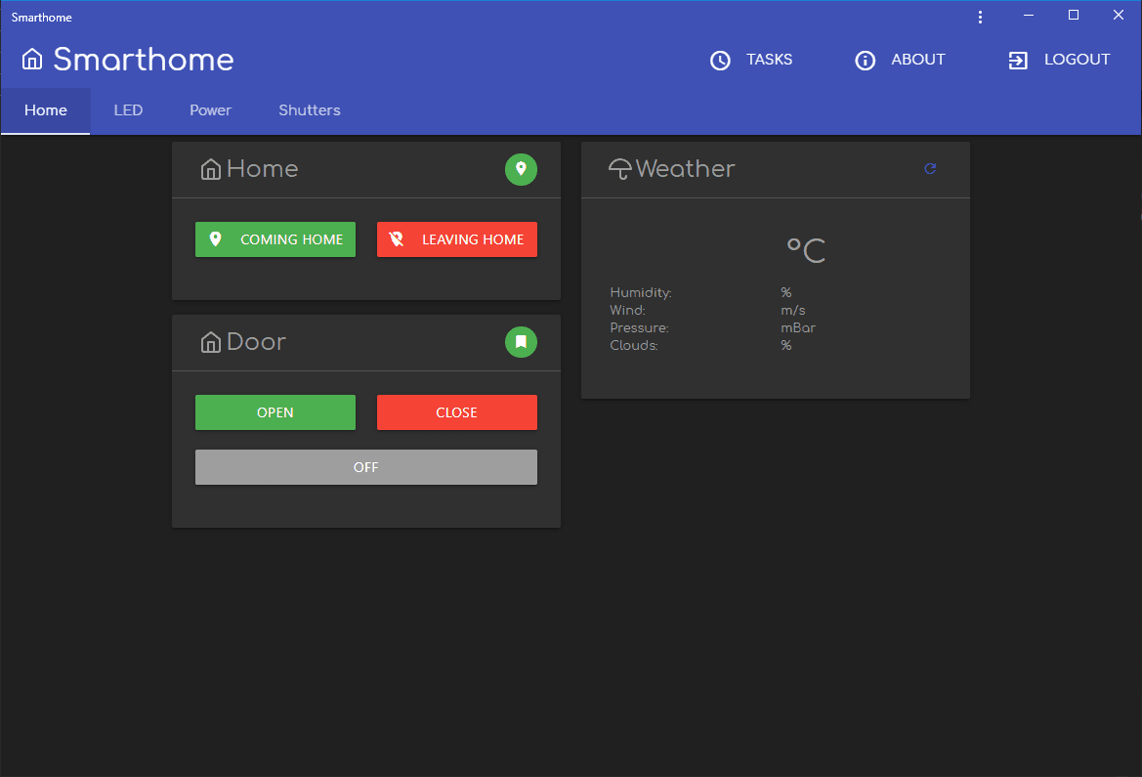
Task: Open the Tasks page
Action: click(x=751, y=60)
